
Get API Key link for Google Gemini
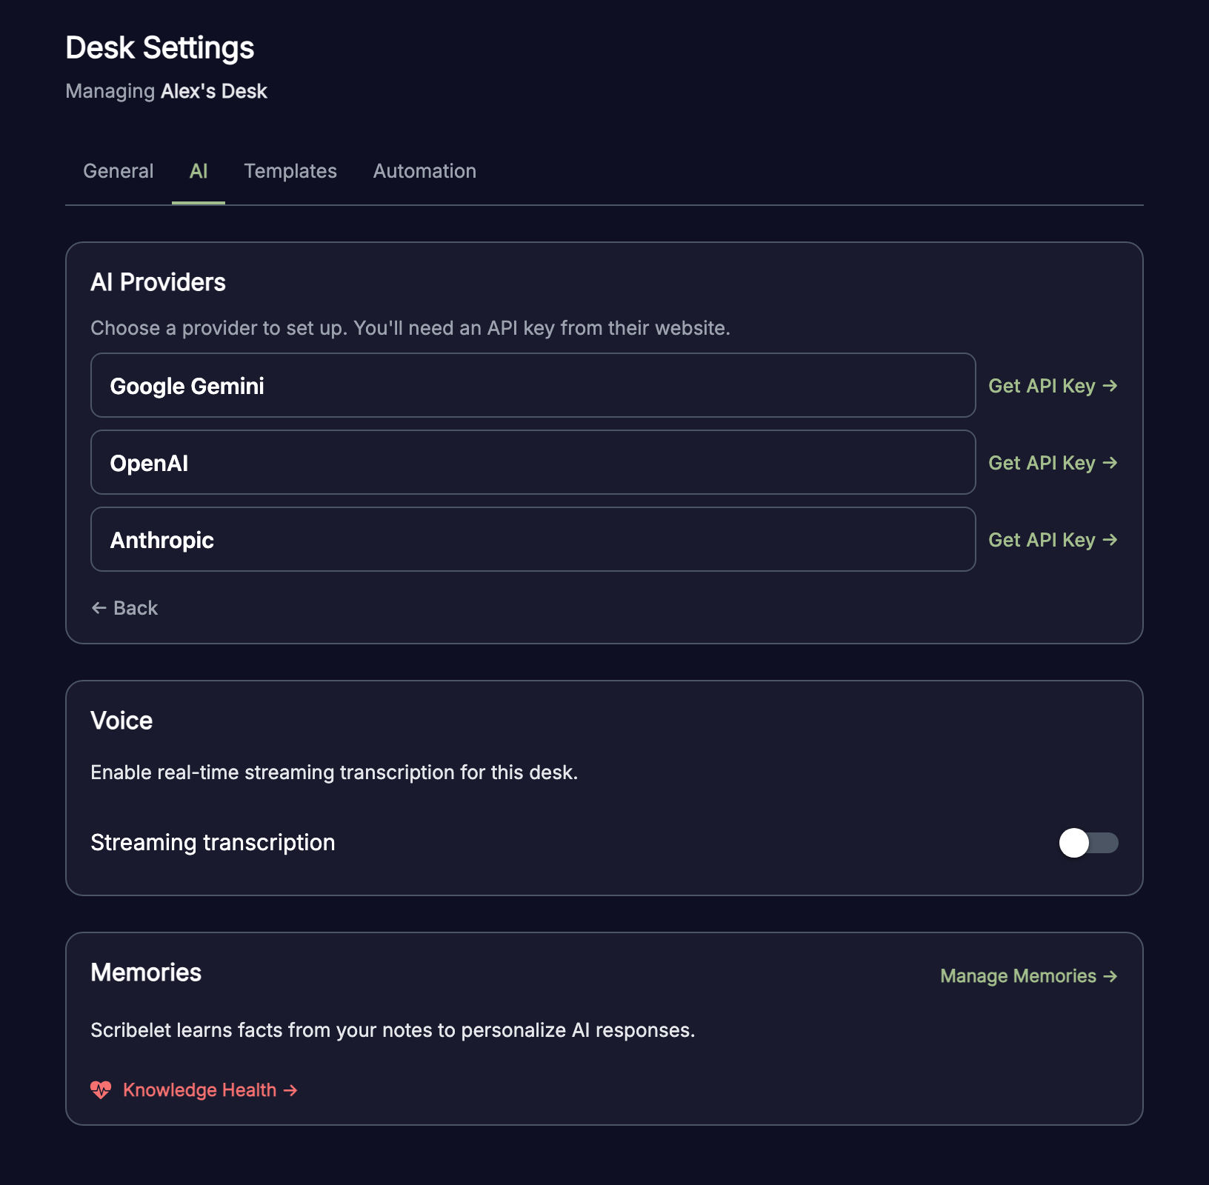[1053, 386]
